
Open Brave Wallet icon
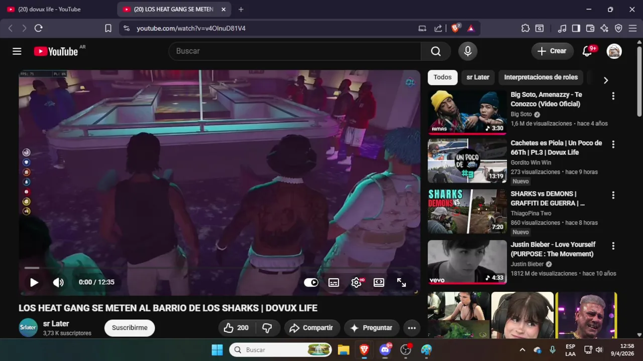tap(590, 29)
